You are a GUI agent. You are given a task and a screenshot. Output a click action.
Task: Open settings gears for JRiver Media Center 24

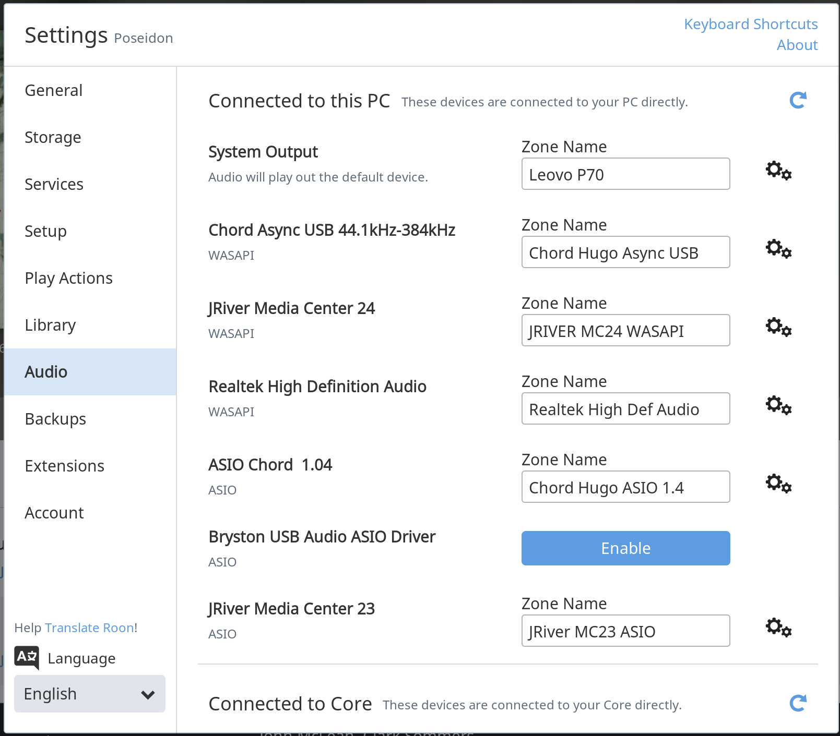[x=778, y=327]
